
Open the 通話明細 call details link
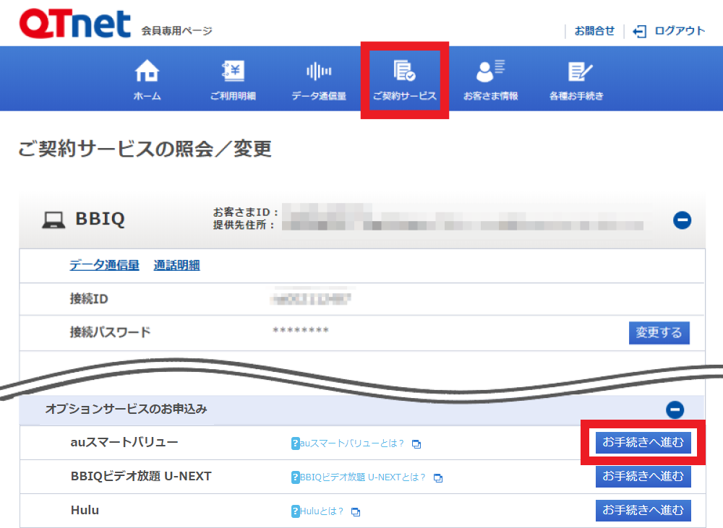pyautogui.click(x=176, y=265)
